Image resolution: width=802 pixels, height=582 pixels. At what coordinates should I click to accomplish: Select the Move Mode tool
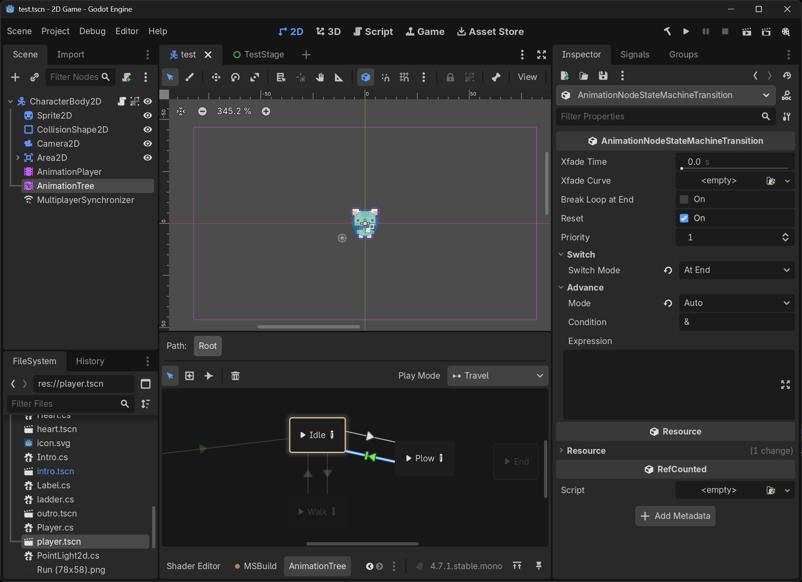(216, 77)
